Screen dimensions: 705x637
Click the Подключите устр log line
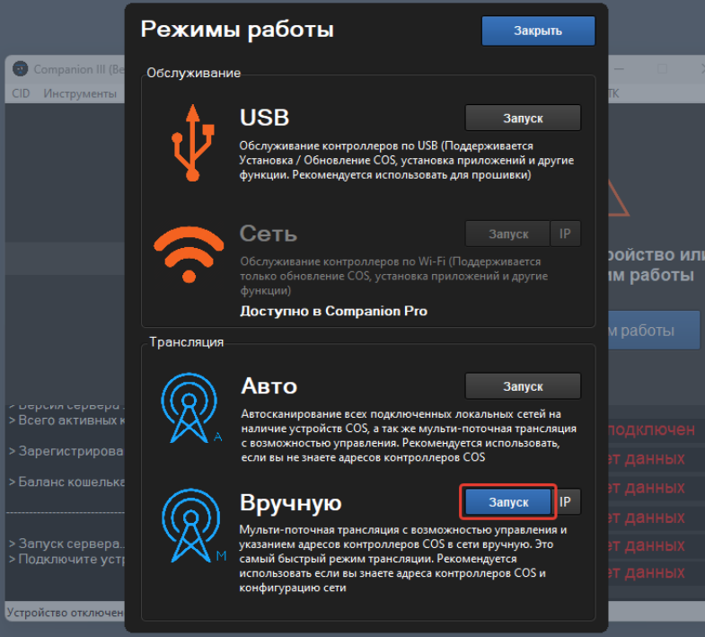pyautogui.click(x=66, y=559)
